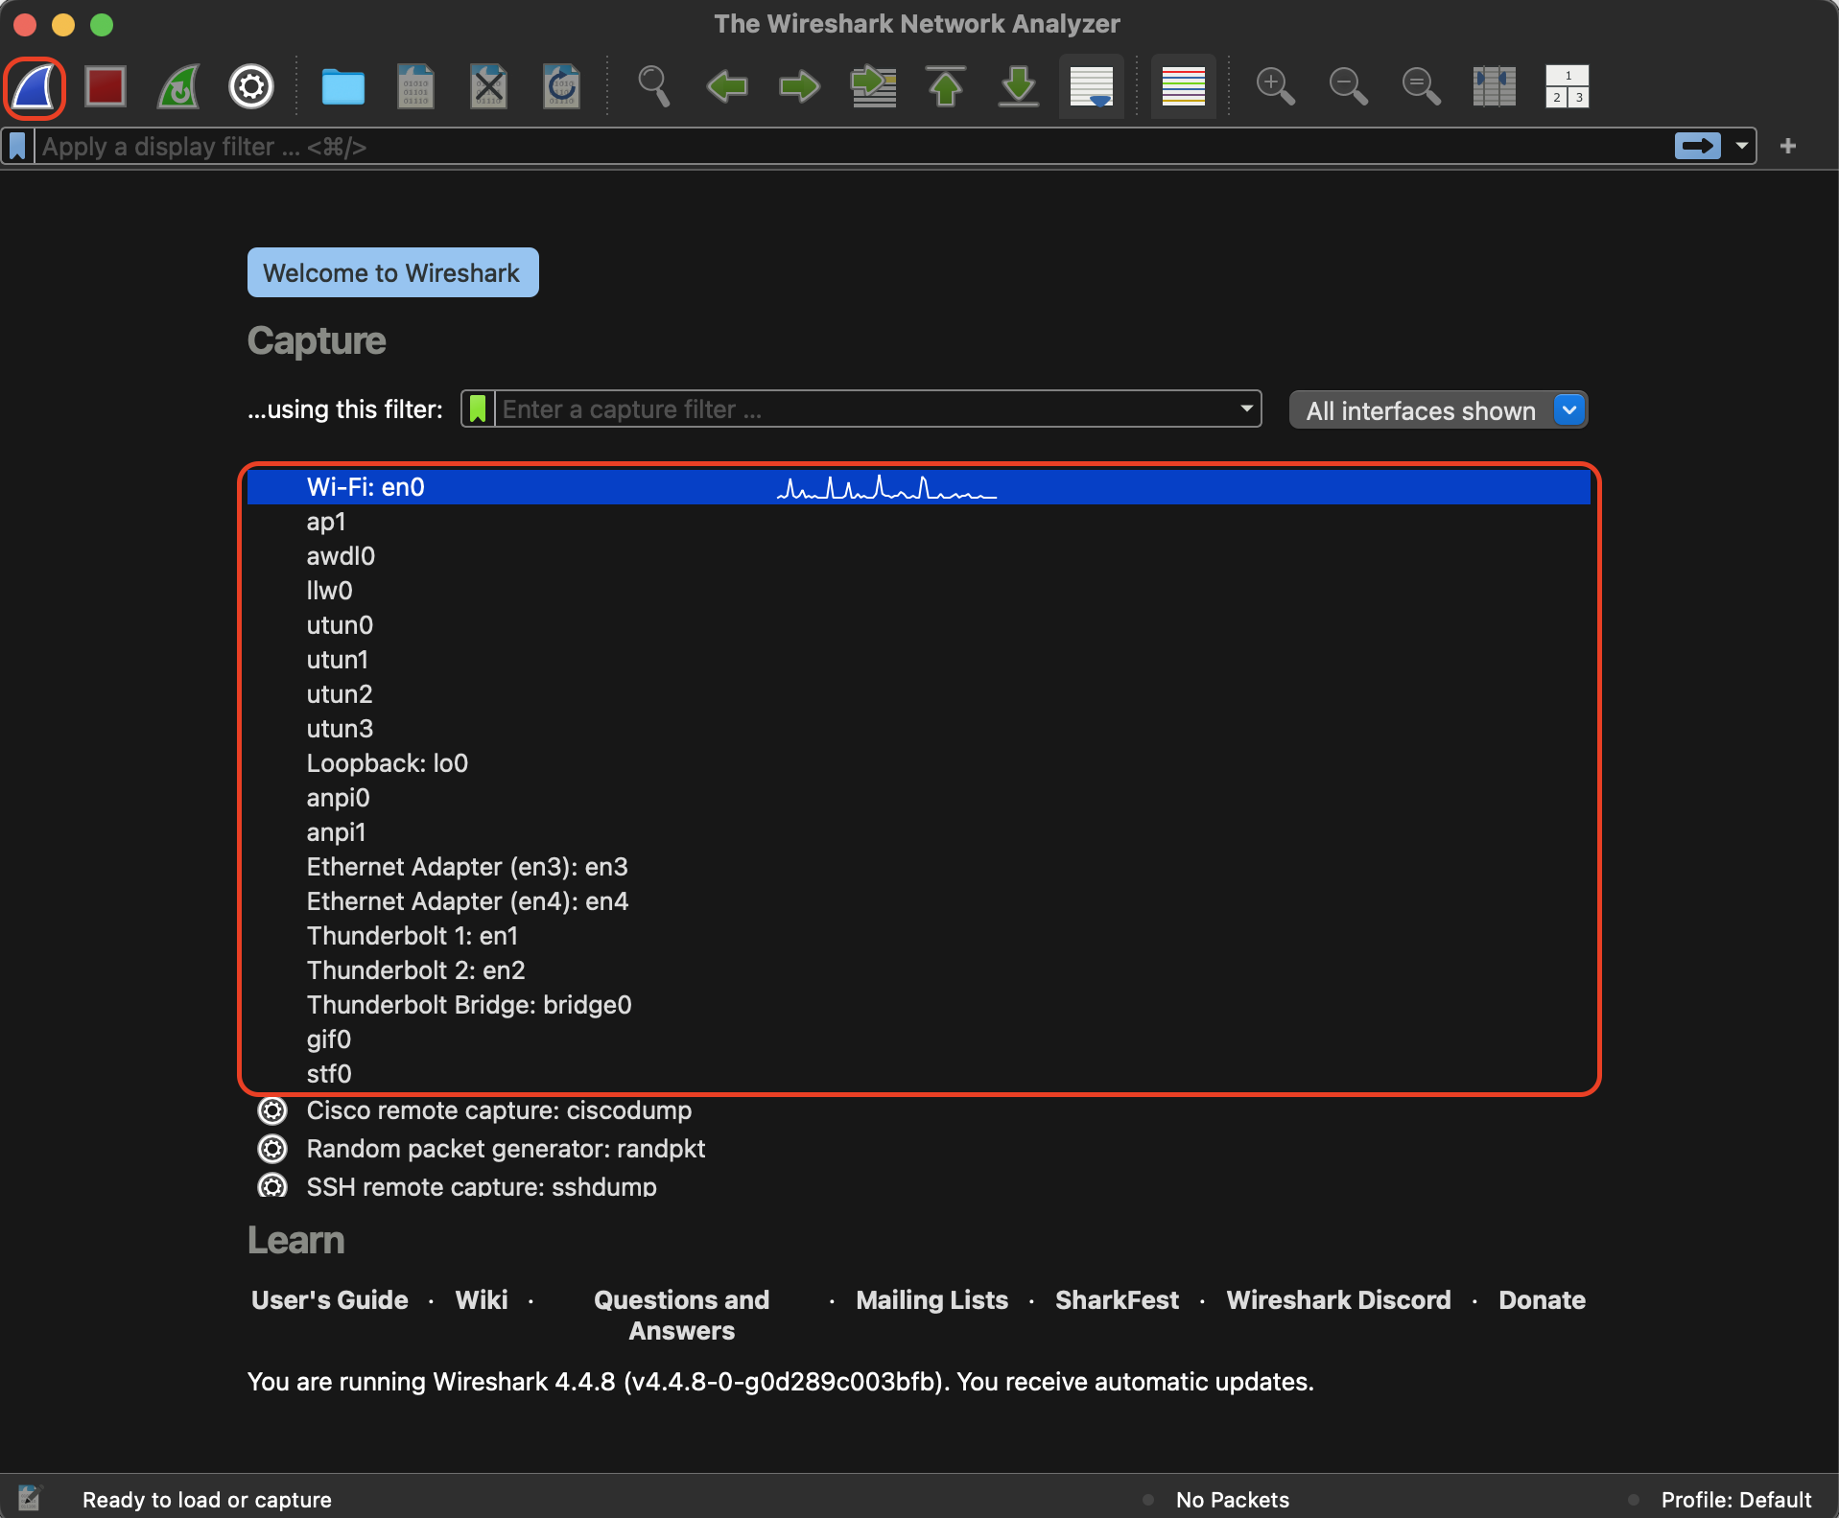The height and width of the screenshot is (1518, 1839).
Task: Go to specified packet icon
Action: coord(873,87)
